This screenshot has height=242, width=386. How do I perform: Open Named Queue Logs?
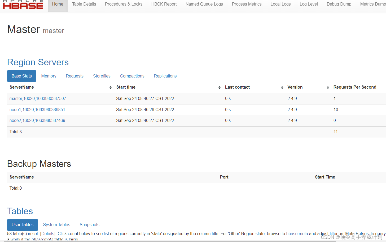click(x=204, y=4)
